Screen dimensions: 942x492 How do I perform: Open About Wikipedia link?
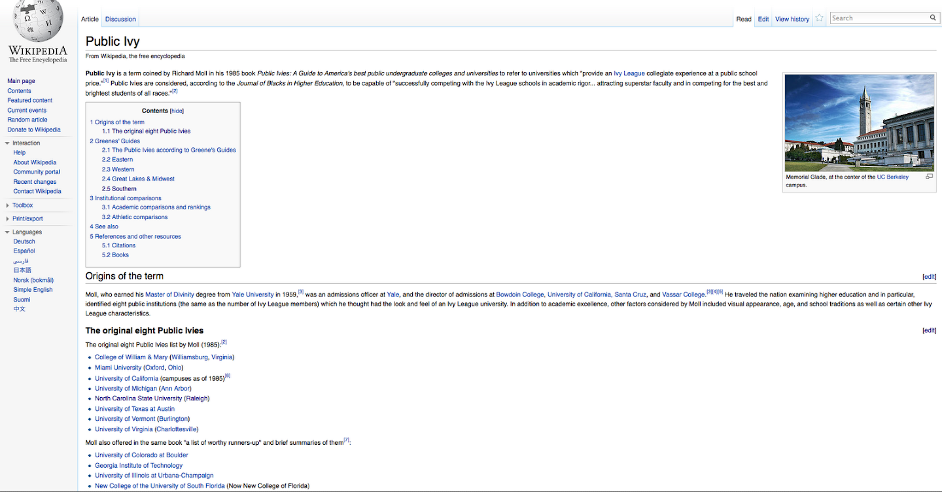[x=35, y=162]
